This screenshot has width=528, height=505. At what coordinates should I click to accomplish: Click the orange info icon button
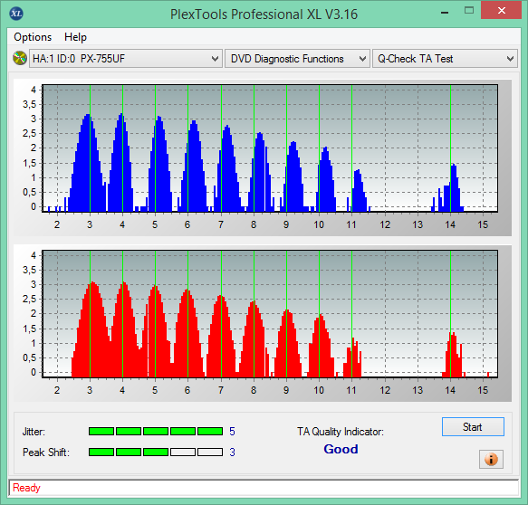[491, 459]
